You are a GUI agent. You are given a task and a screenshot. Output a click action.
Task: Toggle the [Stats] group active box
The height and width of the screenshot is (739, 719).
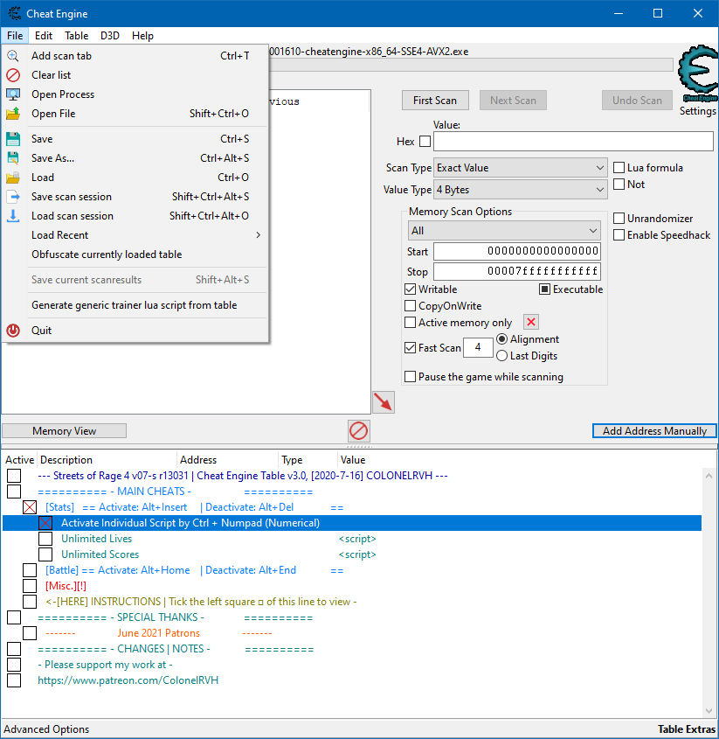(x=30, y=507)
